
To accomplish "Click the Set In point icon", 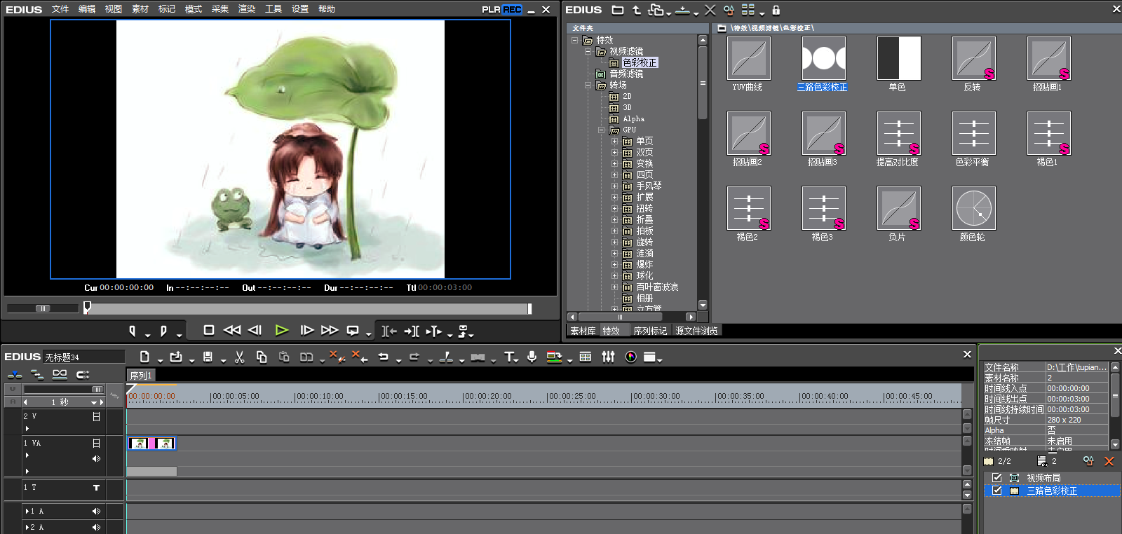I will click(x=133, y=331).
